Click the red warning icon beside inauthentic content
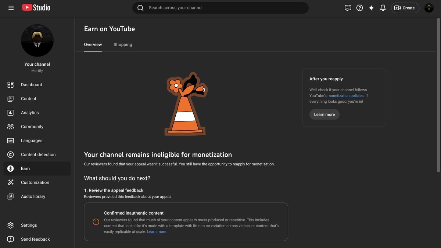The width and height of the screenshot is (441, 248). point(96,222)
